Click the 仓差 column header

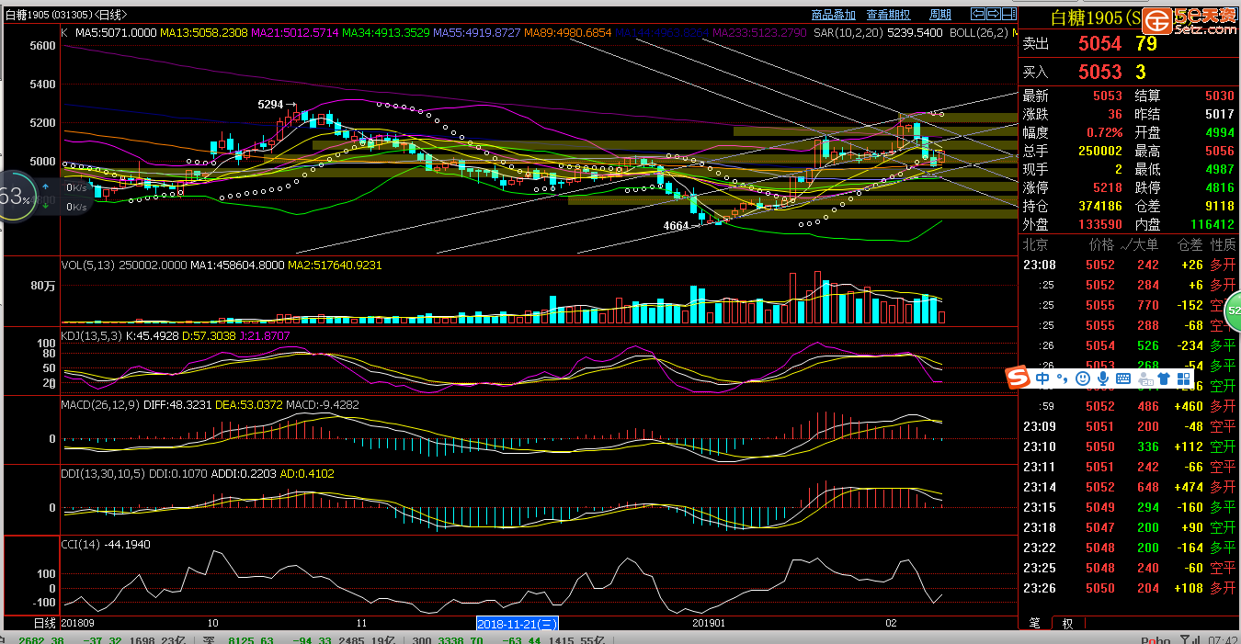tap(1190, 244)
